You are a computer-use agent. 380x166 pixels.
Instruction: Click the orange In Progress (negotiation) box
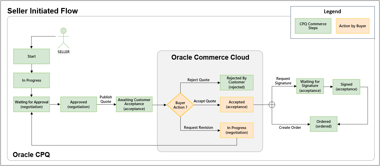click(237, 130)
